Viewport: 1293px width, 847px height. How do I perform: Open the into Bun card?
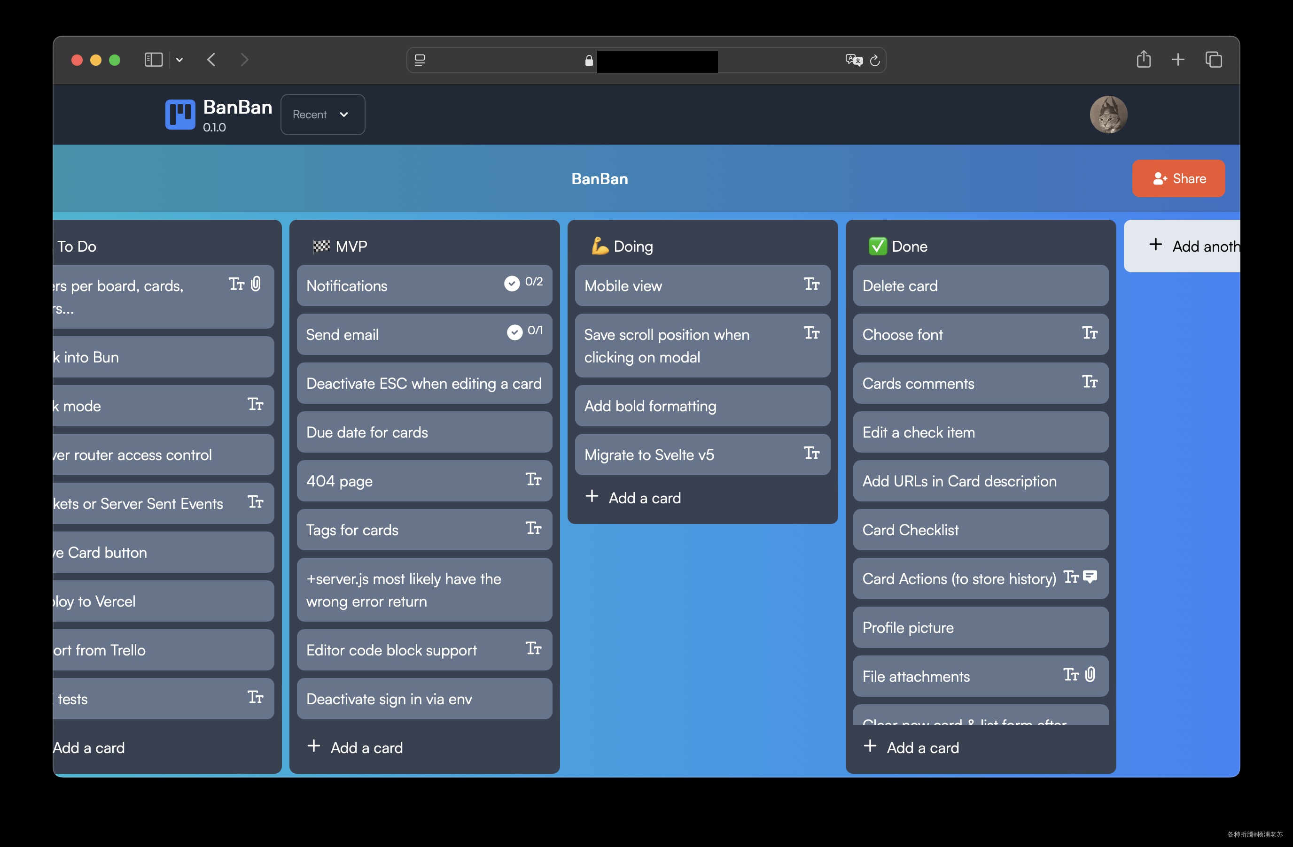click(164, 357)
